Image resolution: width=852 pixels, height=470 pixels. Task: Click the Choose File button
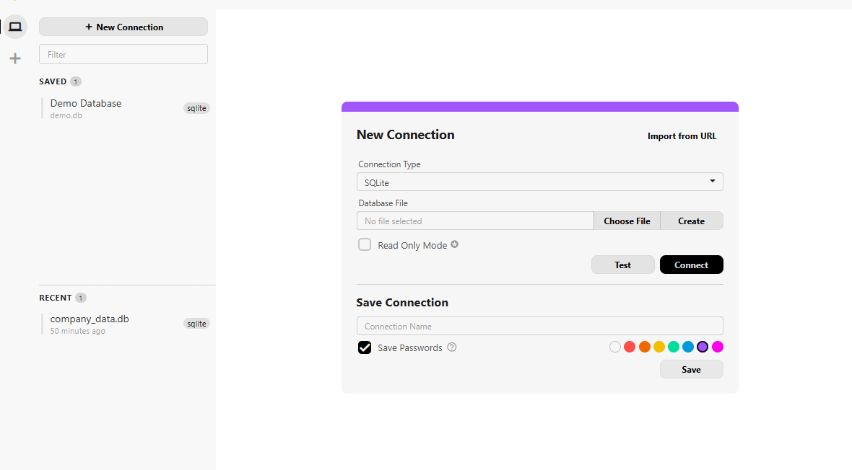point(627,221)
